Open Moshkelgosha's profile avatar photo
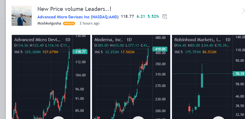Screen dimensions: 245x119 pos(22,16)
